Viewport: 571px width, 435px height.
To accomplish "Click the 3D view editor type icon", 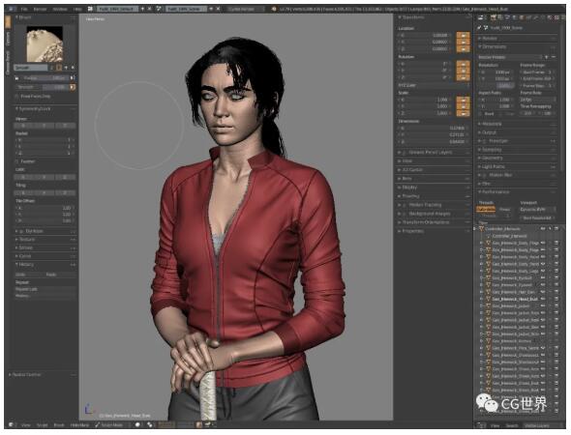I will point(12,424).
